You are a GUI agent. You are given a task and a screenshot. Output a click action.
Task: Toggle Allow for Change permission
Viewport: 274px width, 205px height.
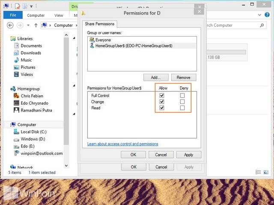pyautogui.click(x=162, y=102)
